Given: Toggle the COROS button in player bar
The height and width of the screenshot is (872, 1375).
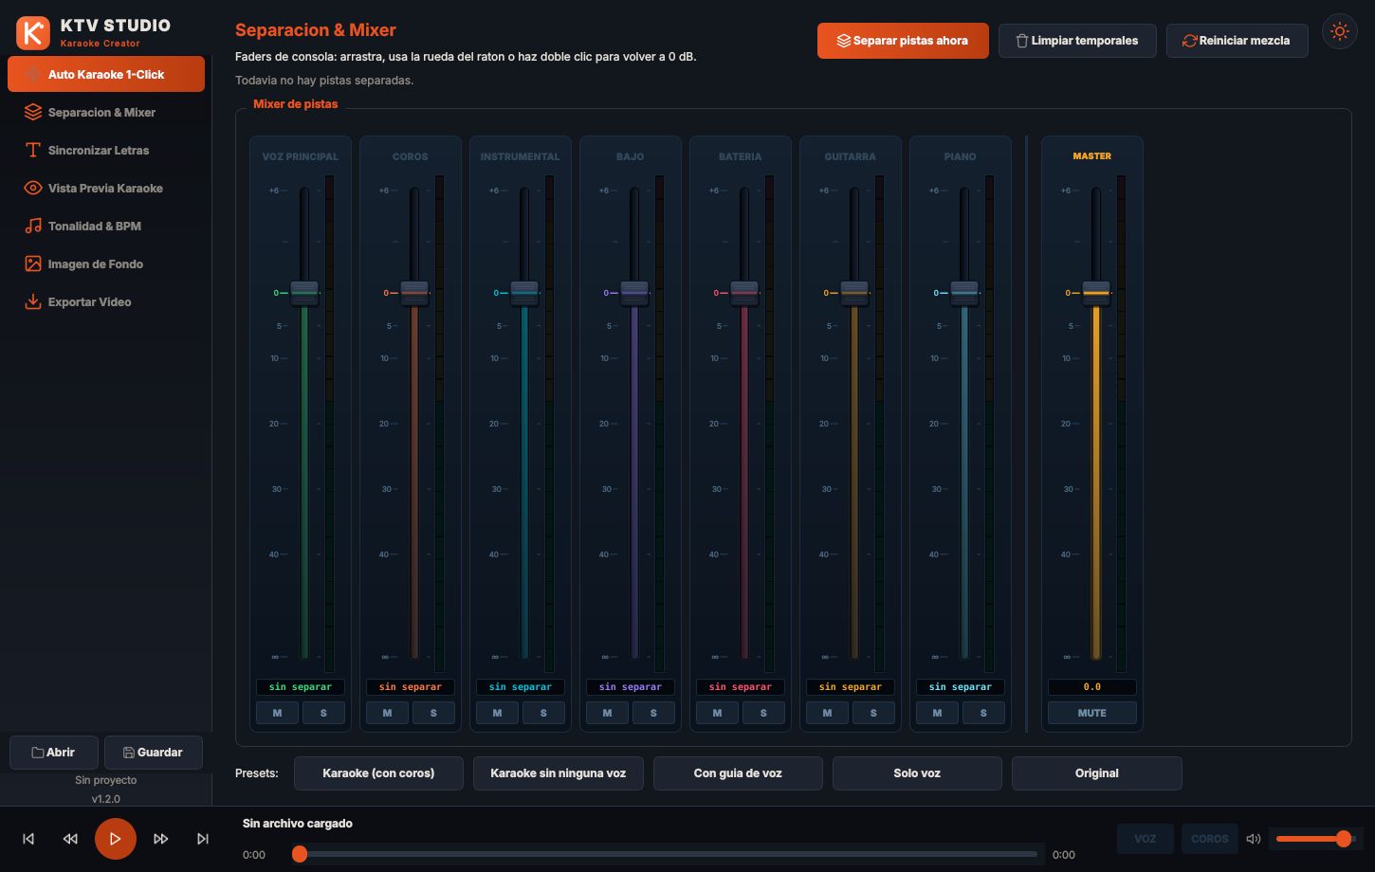Looking at the screenshot, I should coord(1210,839).
